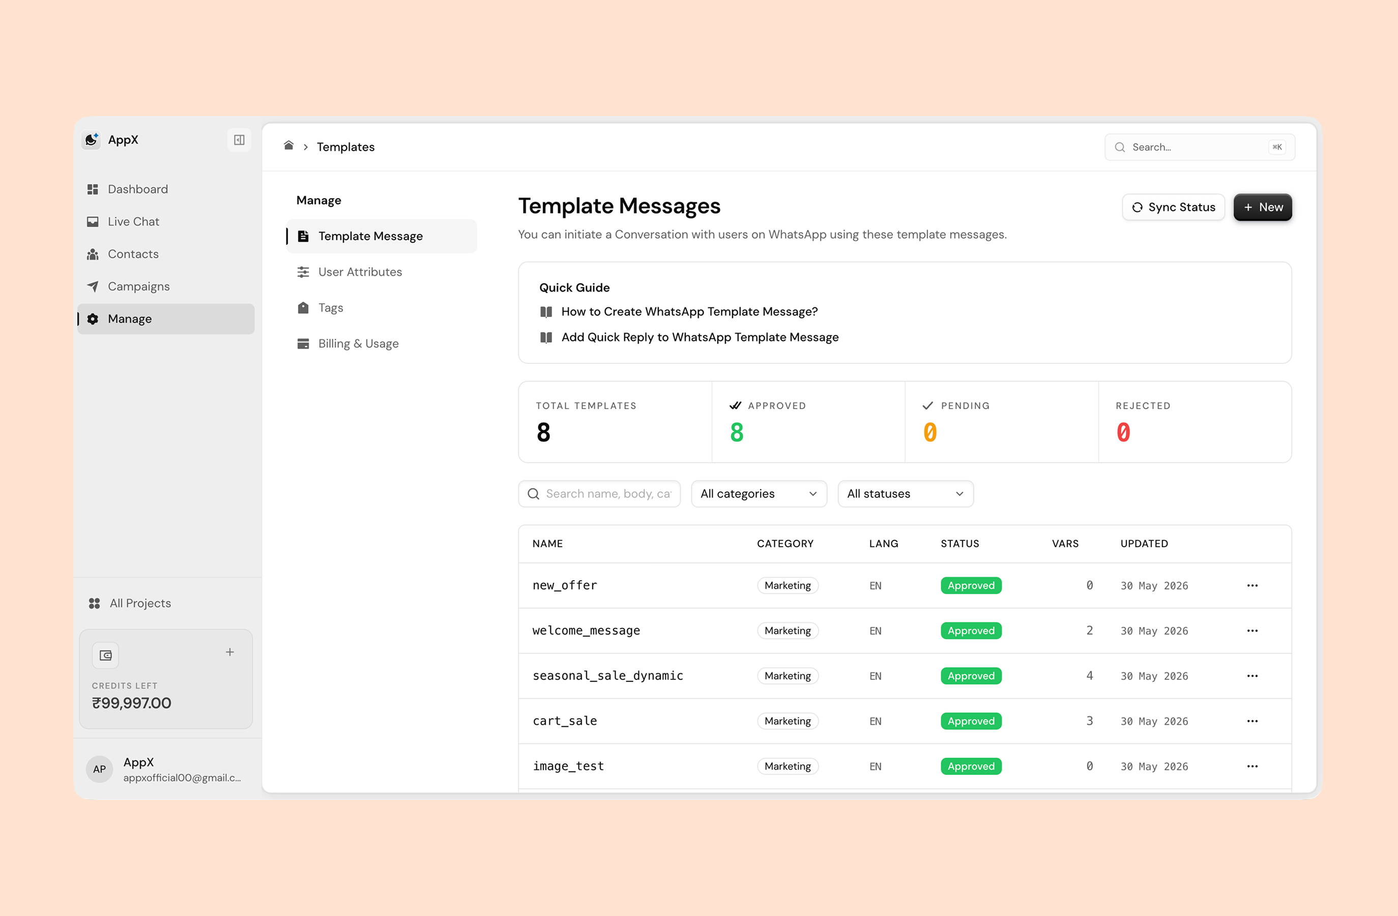Click the credits wallet icon
Screen dimensions: 1398x916
click(106, 655)
